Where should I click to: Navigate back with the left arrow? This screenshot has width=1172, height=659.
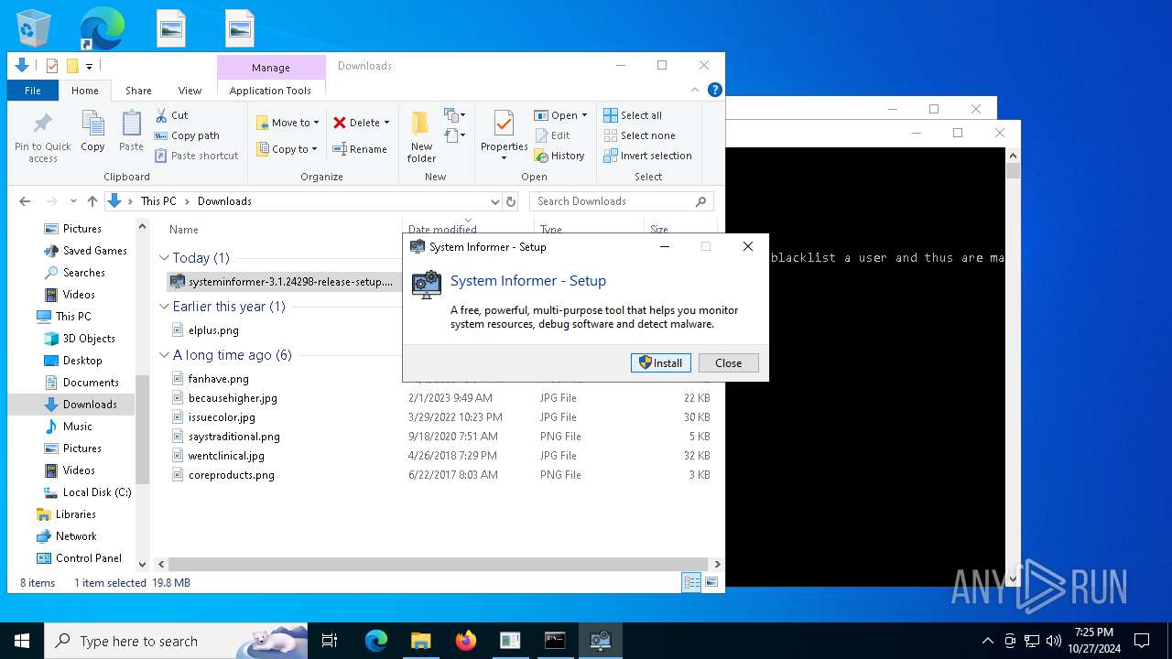coord(25,201)
